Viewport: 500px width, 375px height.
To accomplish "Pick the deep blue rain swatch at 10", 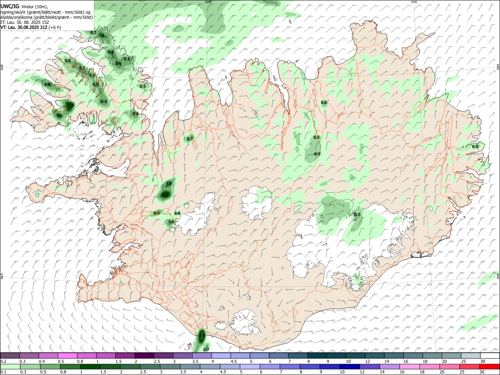I will point(349,366).
